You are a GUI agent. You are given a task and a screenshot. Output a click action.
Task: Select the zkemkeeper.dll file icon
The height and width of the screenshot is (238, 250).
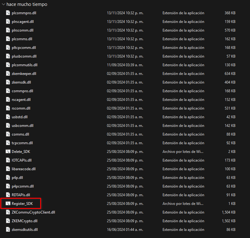8,74
